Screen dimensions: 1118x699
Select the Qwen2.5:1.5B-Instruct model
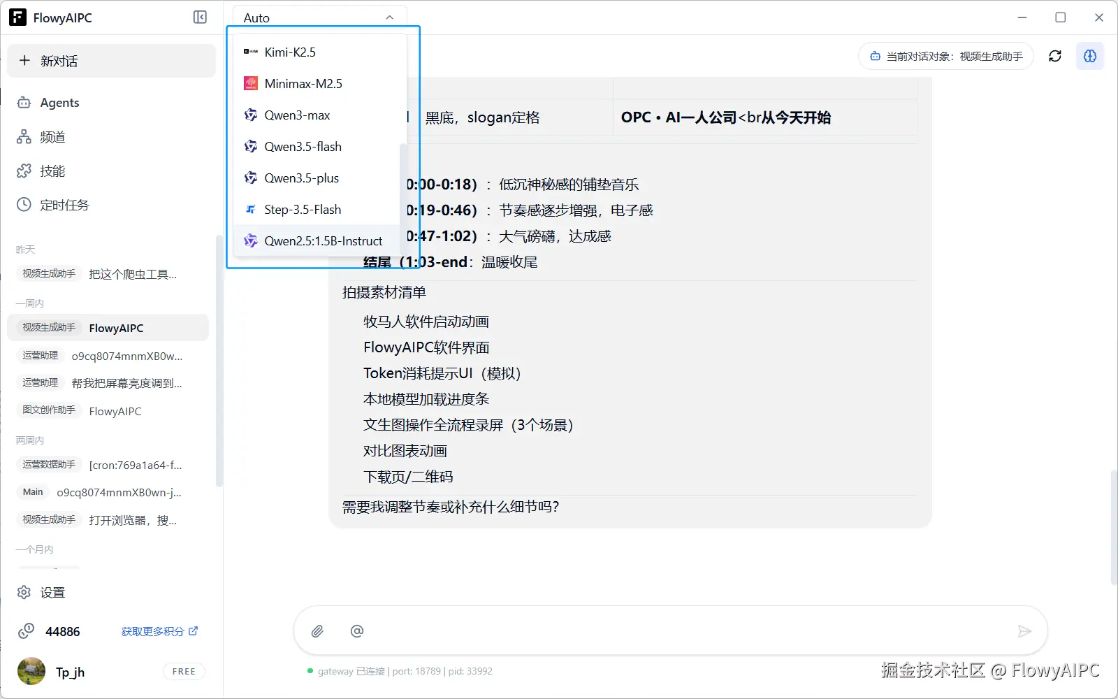coord(317,241)
